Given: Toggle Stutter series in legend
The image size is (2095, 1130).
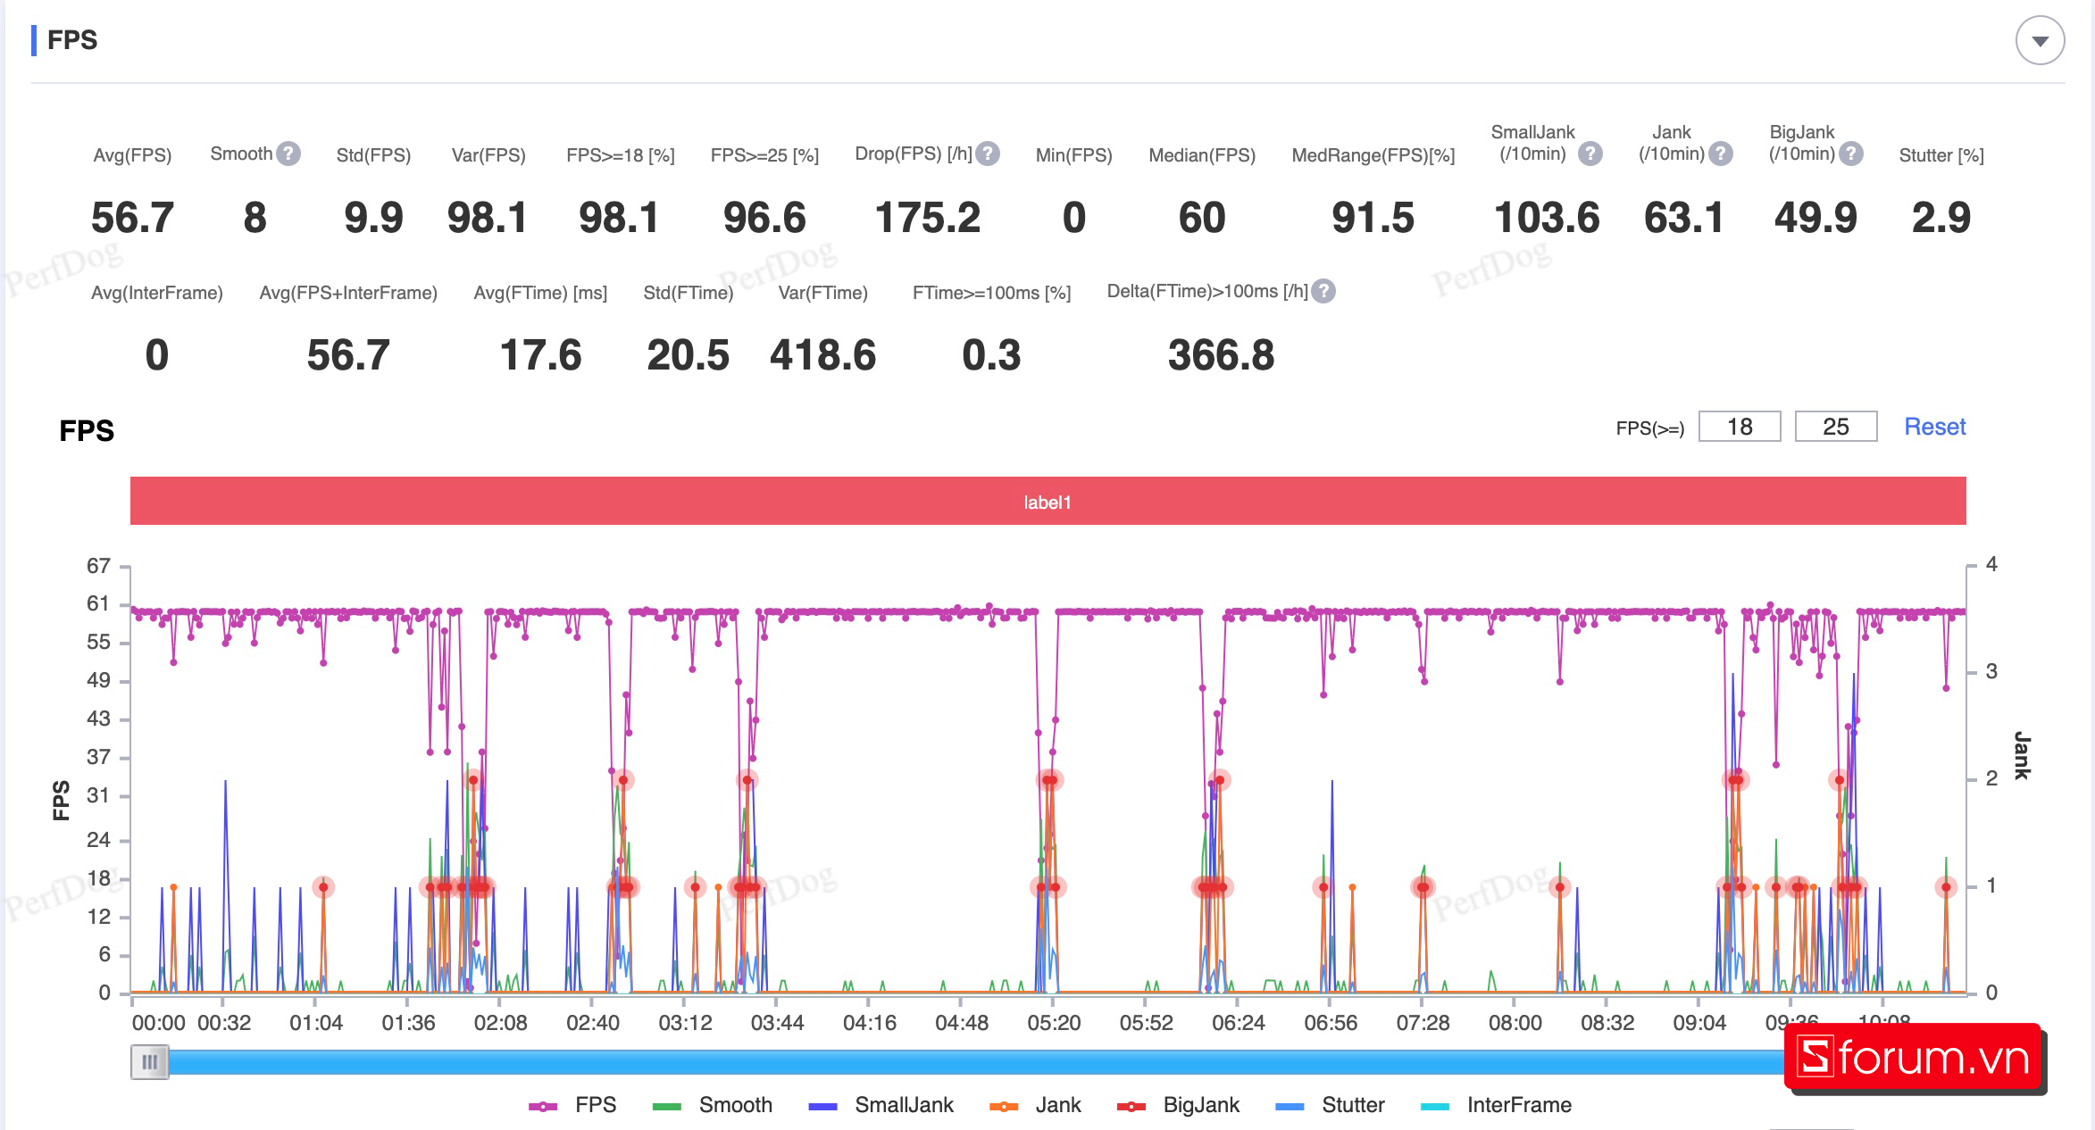Looking at the screenshot, I should tap(1330, 1105).
